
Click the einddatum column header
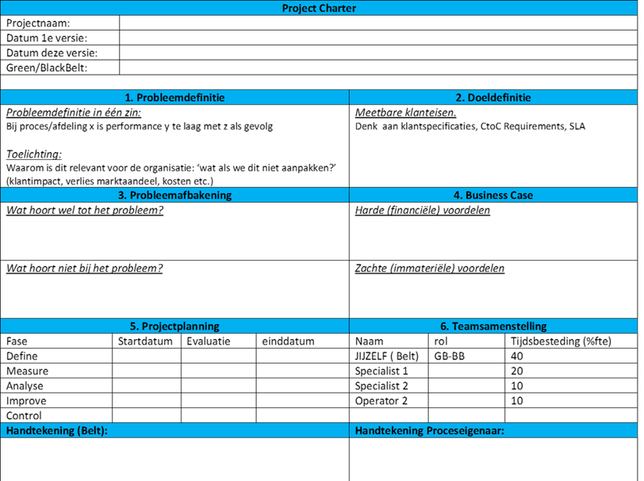click(303, 341)
